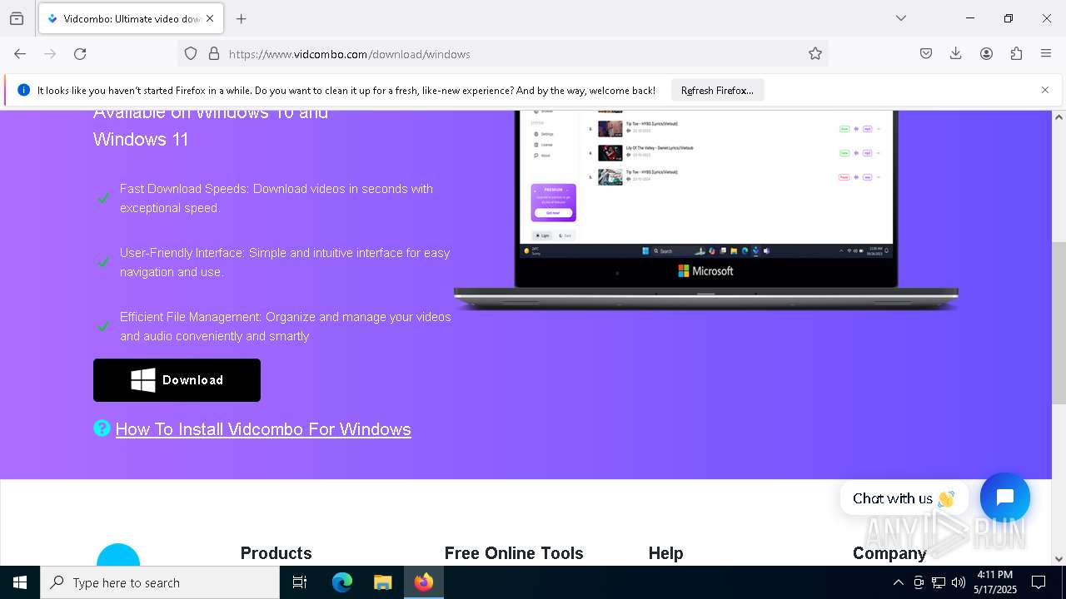Open the volume control icon
1066x599 pixels.
click(959, 582)
